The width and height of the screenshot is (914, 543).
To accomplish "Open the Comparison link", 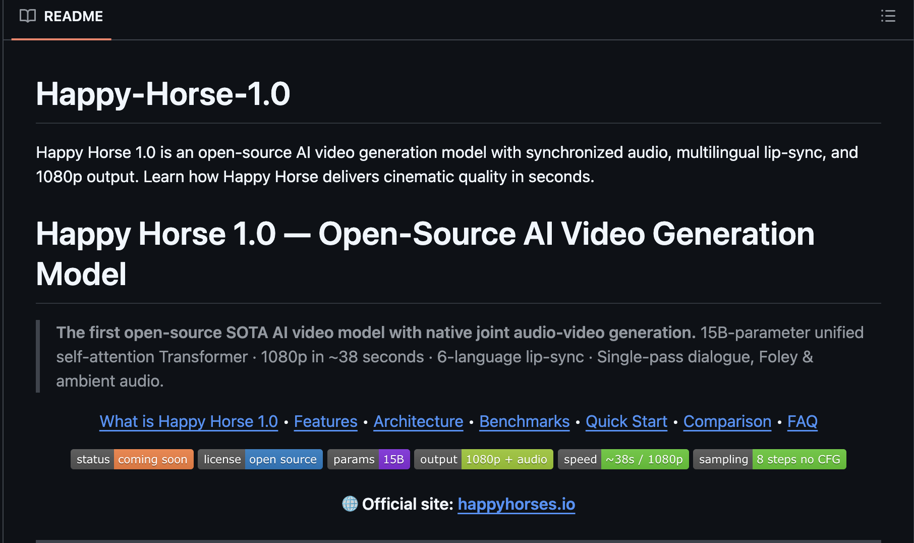I will [x=726, y=421].
